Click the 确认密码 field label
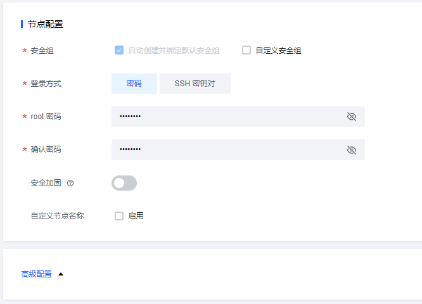This screenshot has height=304, width=422. 46,149
